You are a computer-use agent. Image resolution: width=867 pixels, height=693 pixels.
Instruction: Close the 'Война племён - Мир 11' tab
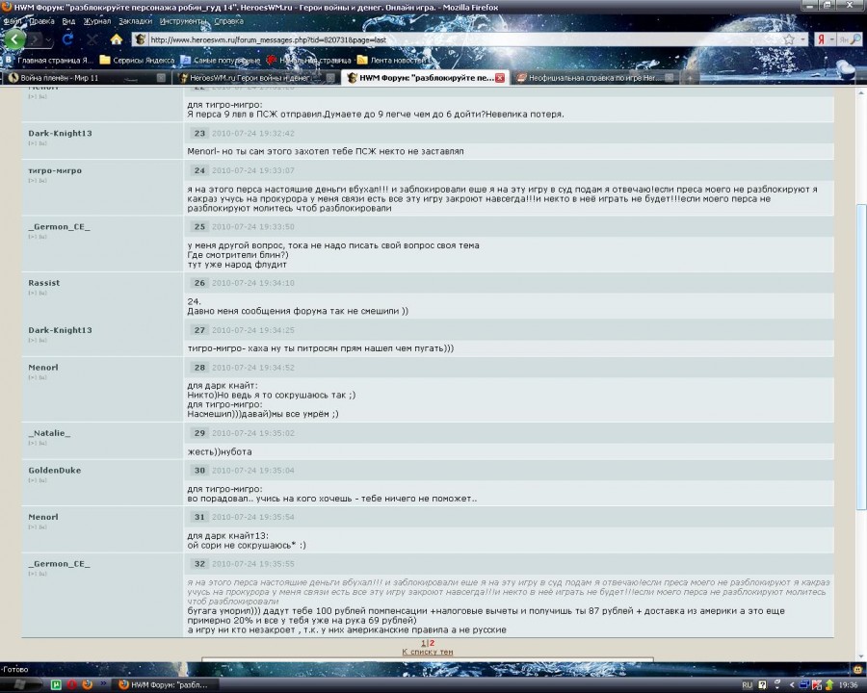click(x=161, y=78)
